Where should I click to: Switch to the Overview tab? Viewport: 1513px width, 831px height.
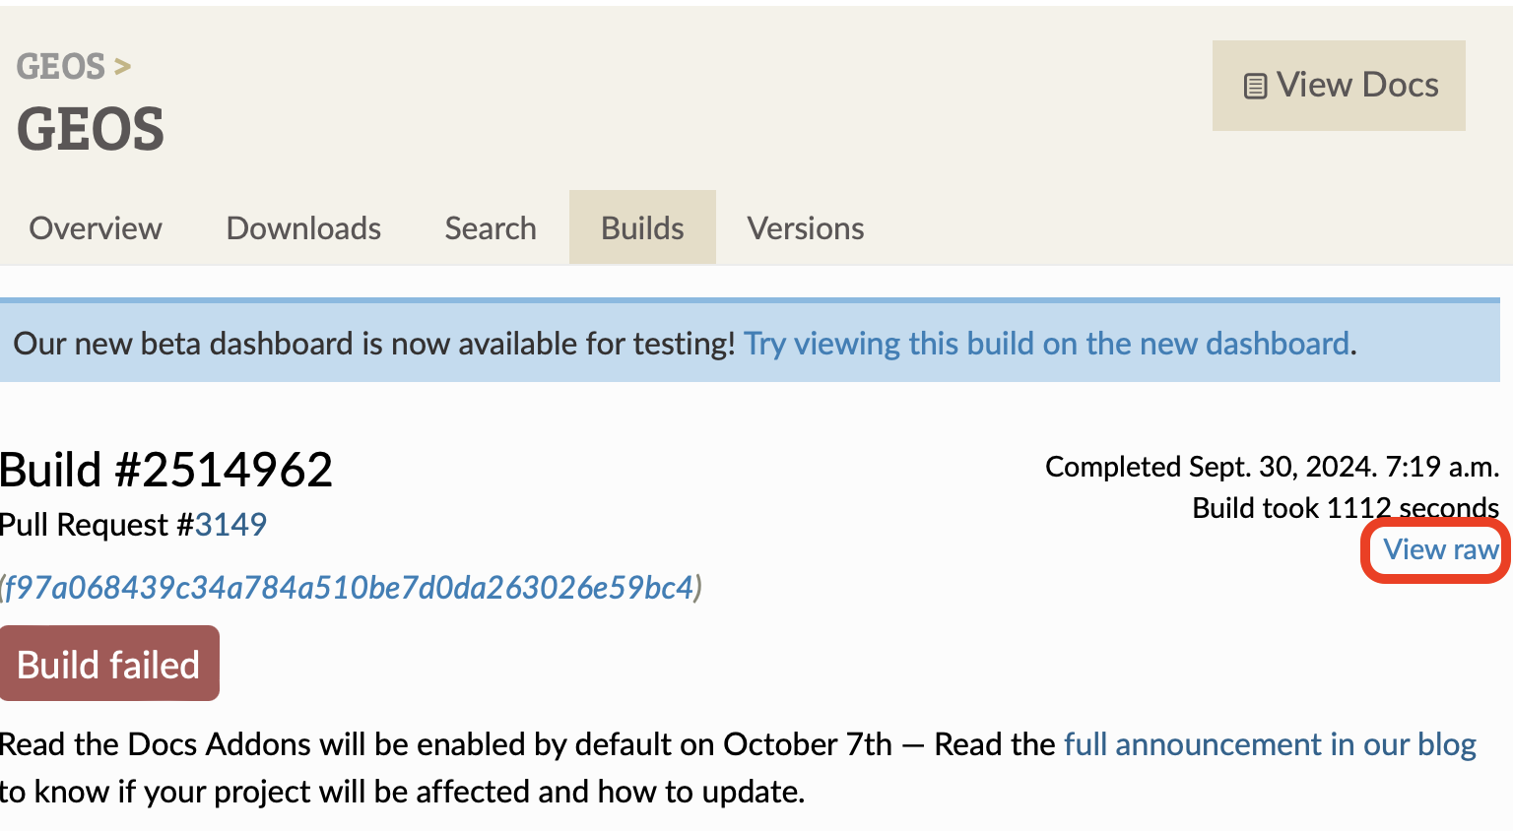click(96, 228)
